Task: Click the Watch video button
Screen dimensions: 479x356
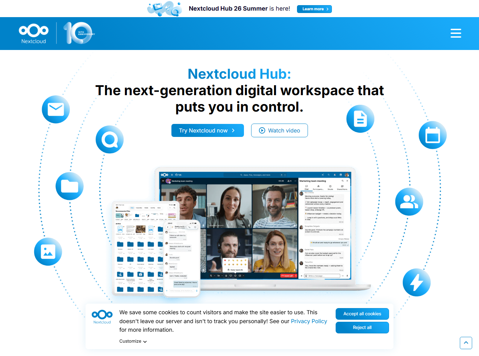Action: pos(280,130)
